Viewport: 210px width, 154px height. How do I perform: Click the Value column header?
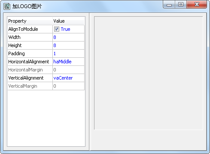69,21
